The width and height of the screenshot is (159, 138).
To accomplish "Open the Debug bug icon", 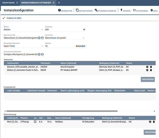I will coord(152,10).
